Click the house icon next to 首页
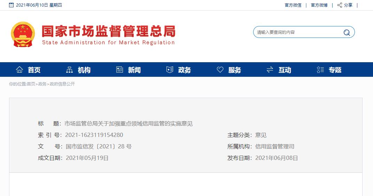Viewport: 373px width, 196px height. (20, 70)
